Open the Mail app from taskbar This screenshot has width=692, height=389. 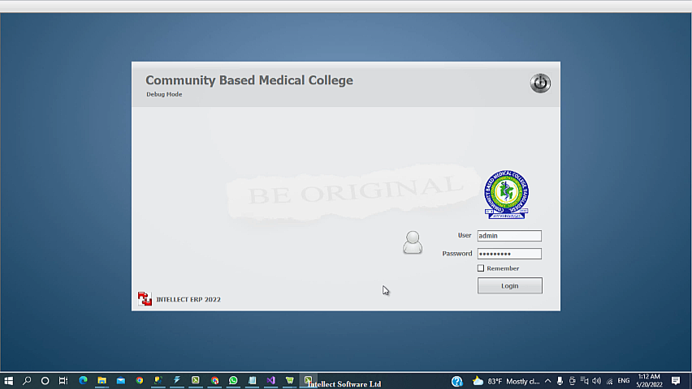tap(120, 381)
